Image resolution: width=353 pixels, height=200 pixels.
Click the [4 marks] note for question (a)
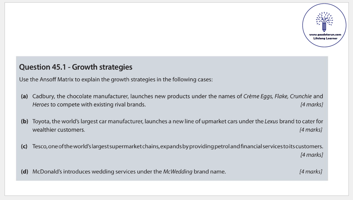[x=311, y=105]
